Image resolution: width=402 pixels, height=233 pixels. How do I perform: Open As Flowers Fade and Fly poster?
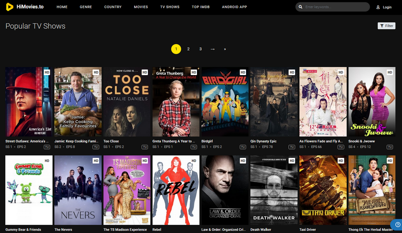[323, 102]
